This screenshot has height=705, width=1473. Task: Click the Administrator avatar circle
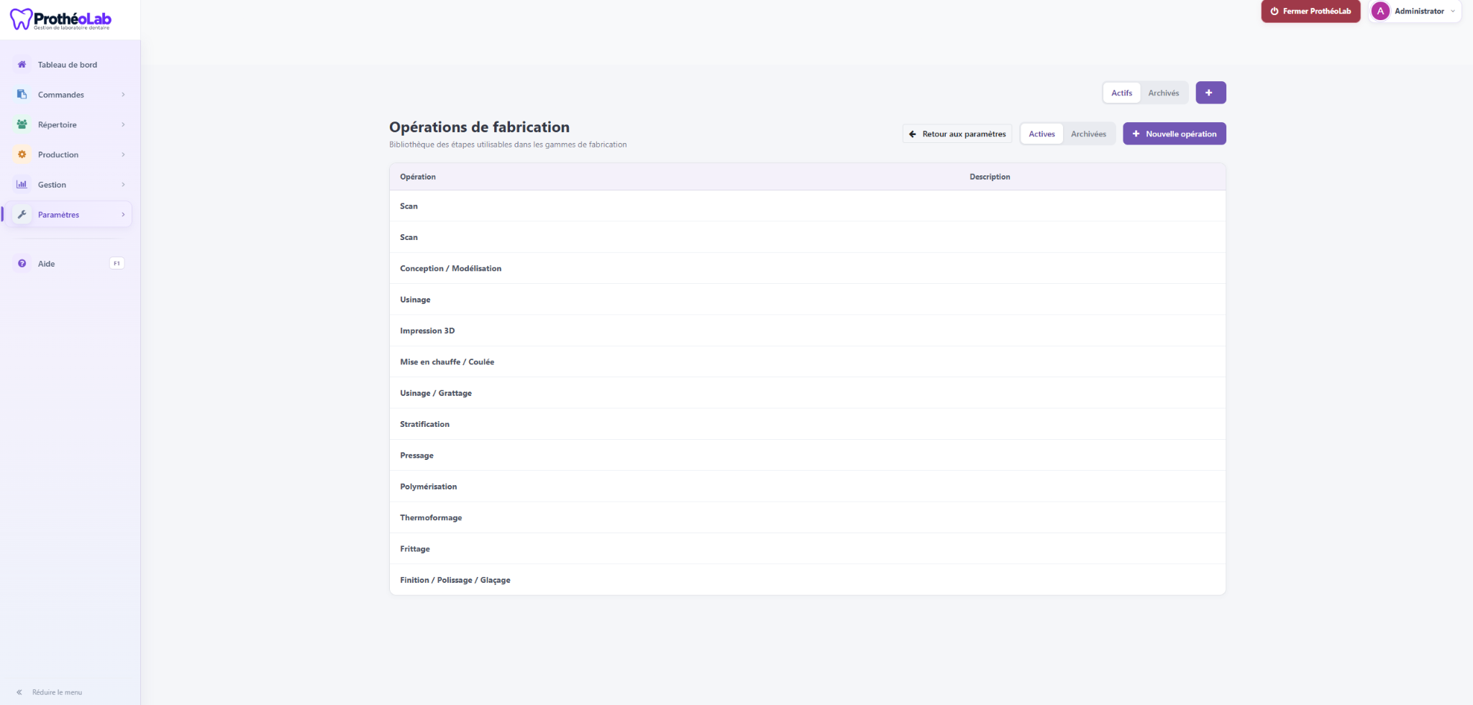click(x=1380, y=11)
